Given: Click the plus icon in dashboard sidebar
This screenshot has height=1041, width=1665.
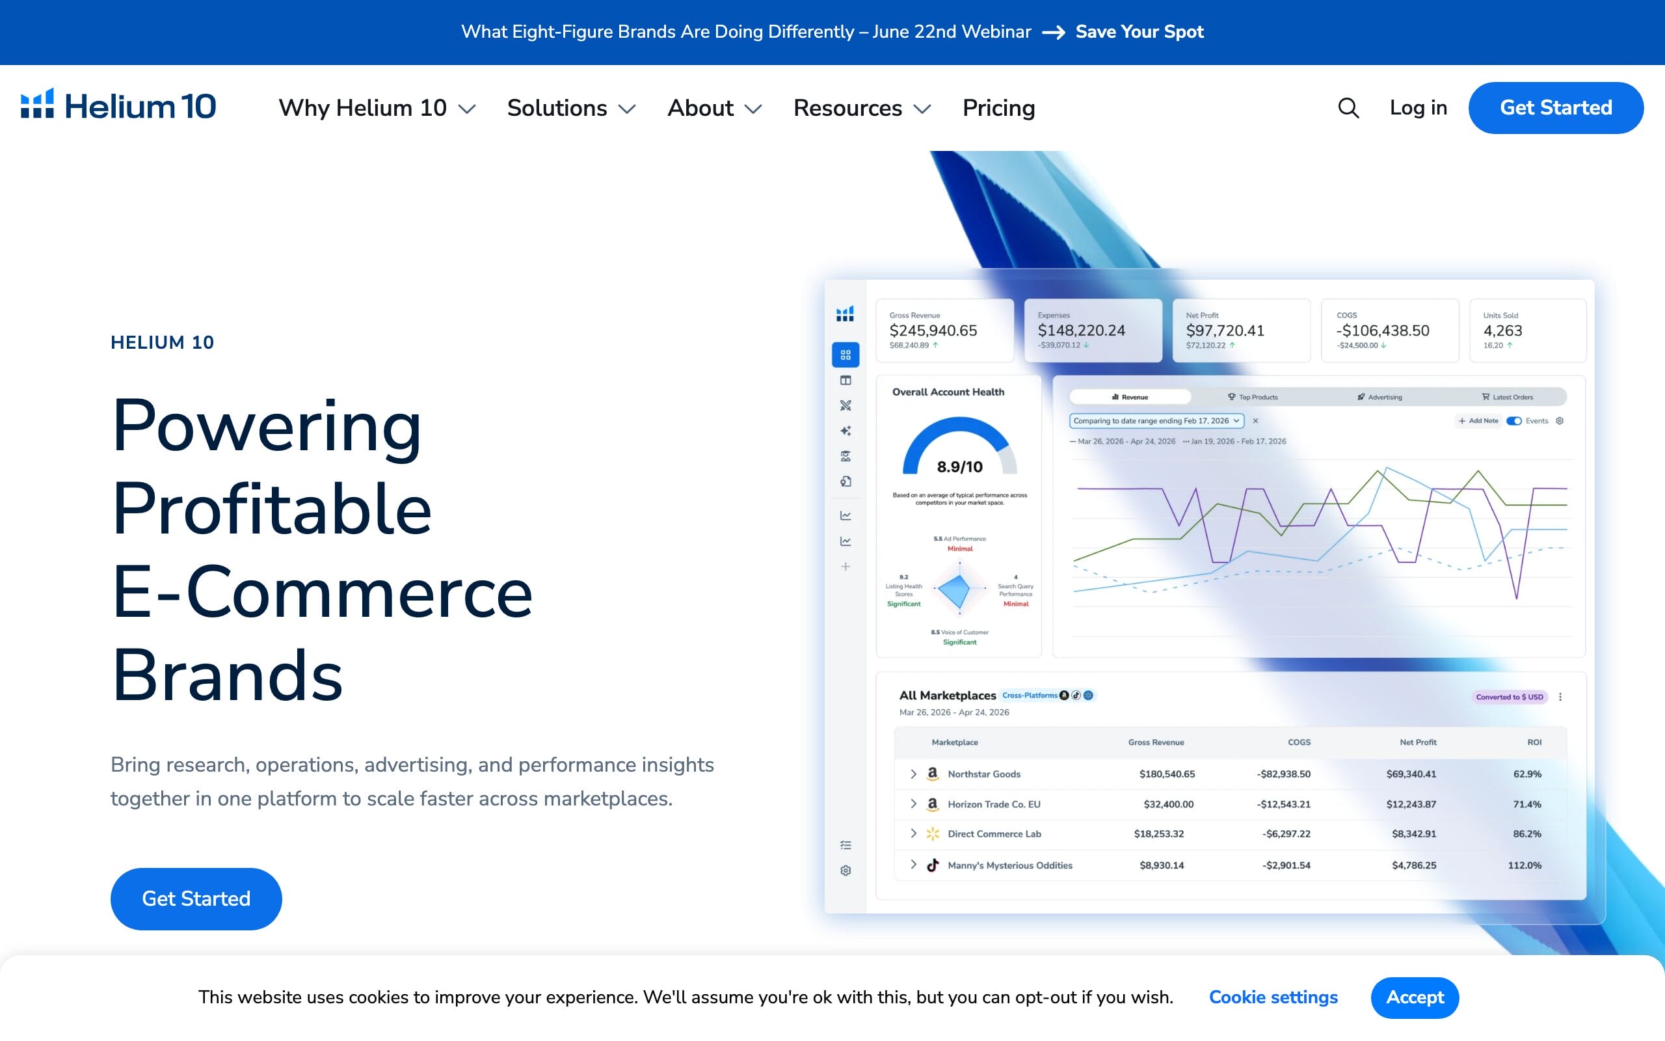Looking at the screenshot, I should tap(846, 567).
